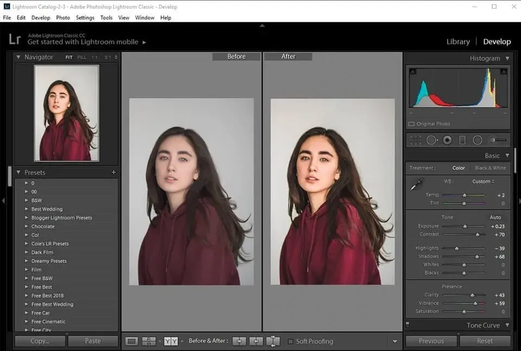Open the Adjustment Brush tool
The image size is (521, 351).
click(x=493, y=140)
